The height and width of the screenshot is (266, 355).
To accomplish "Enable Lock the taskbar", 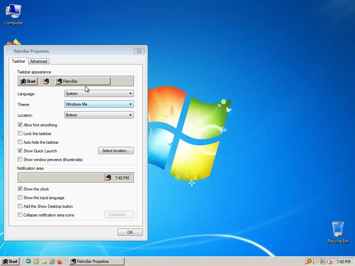I will [x=20, y=133].
